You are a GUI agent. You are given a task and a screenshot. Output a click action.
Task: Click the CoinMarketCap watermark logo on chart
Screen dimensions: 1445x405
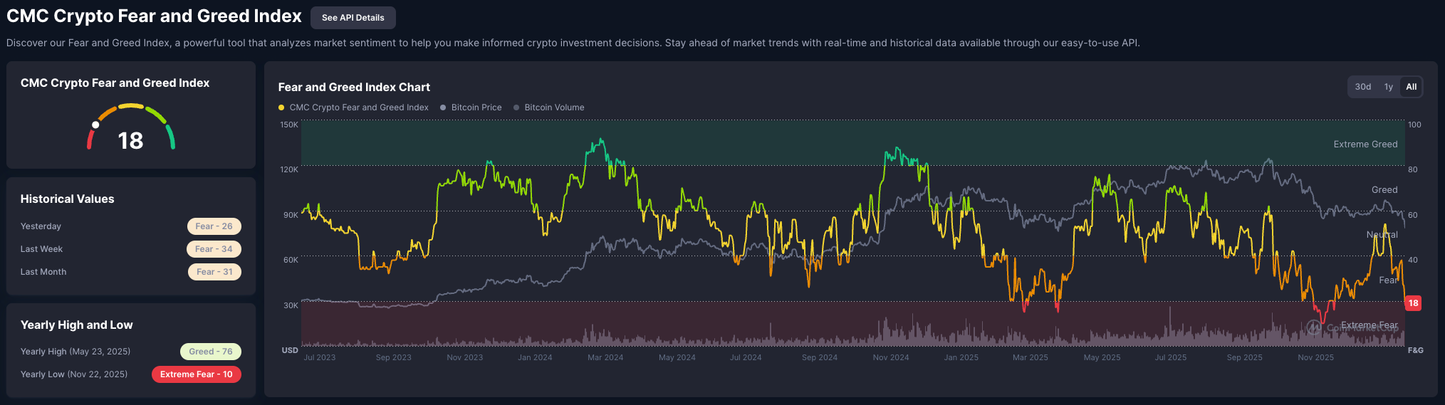(x=1315, y=327)
